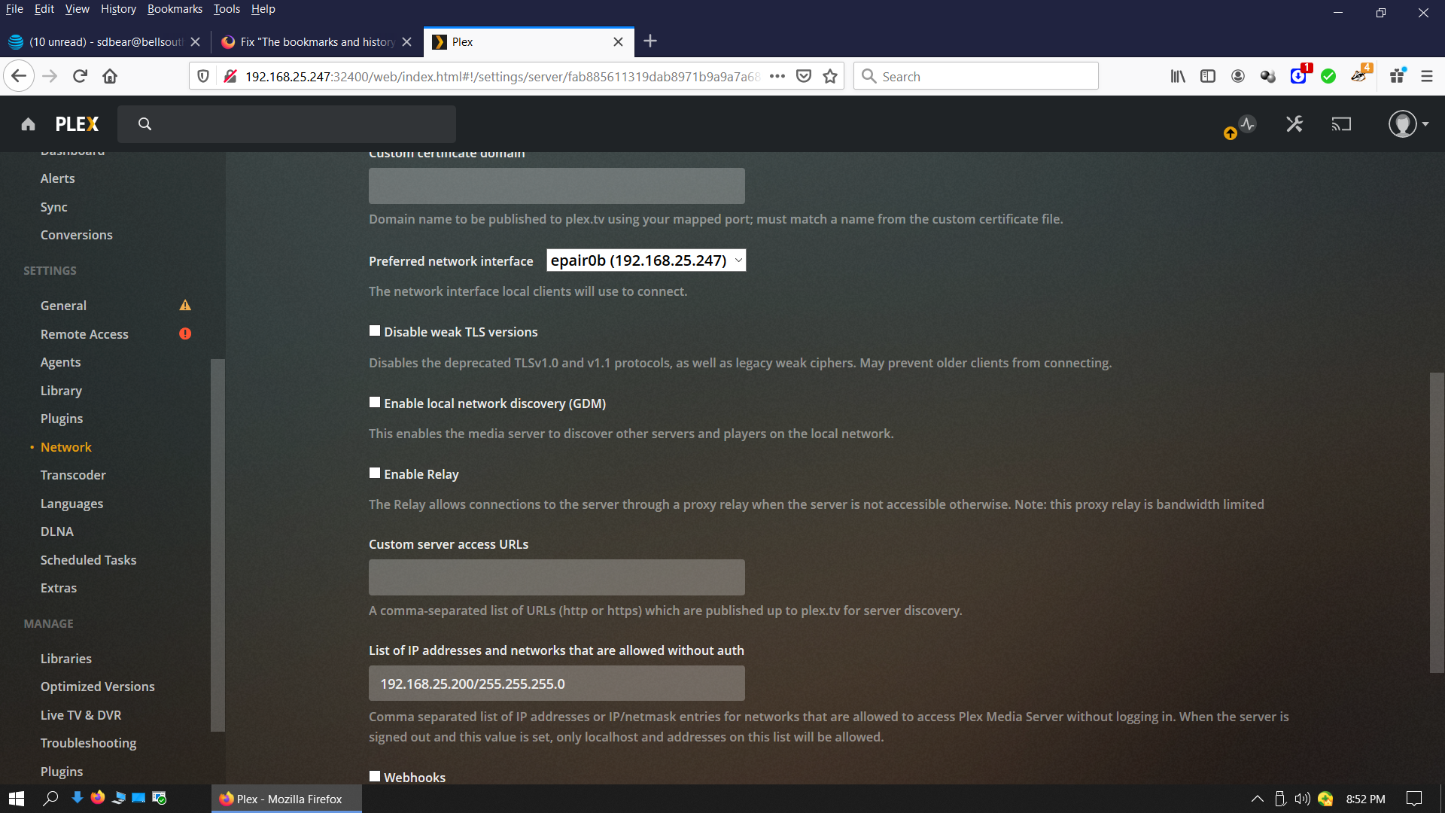Open taskbar volume control

click(x=1302, y=799)
